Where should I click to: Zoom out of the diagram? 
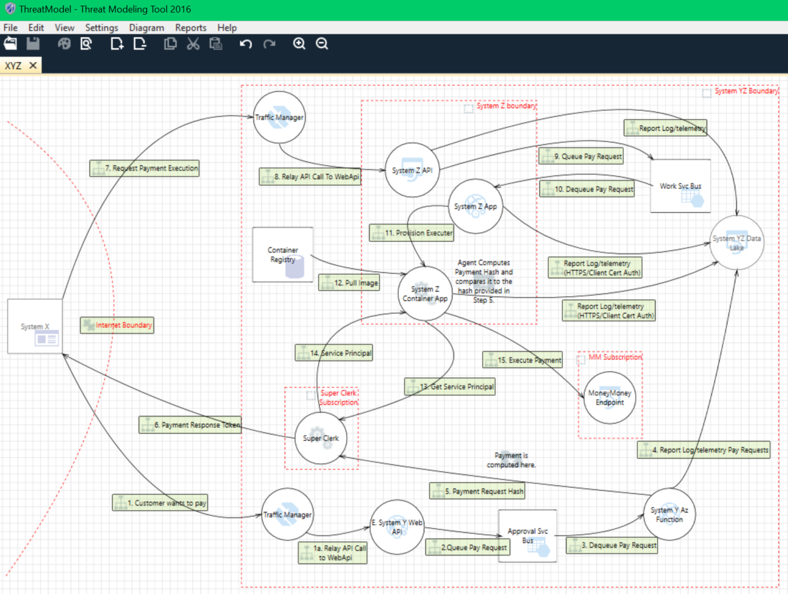tap(322, 44)
